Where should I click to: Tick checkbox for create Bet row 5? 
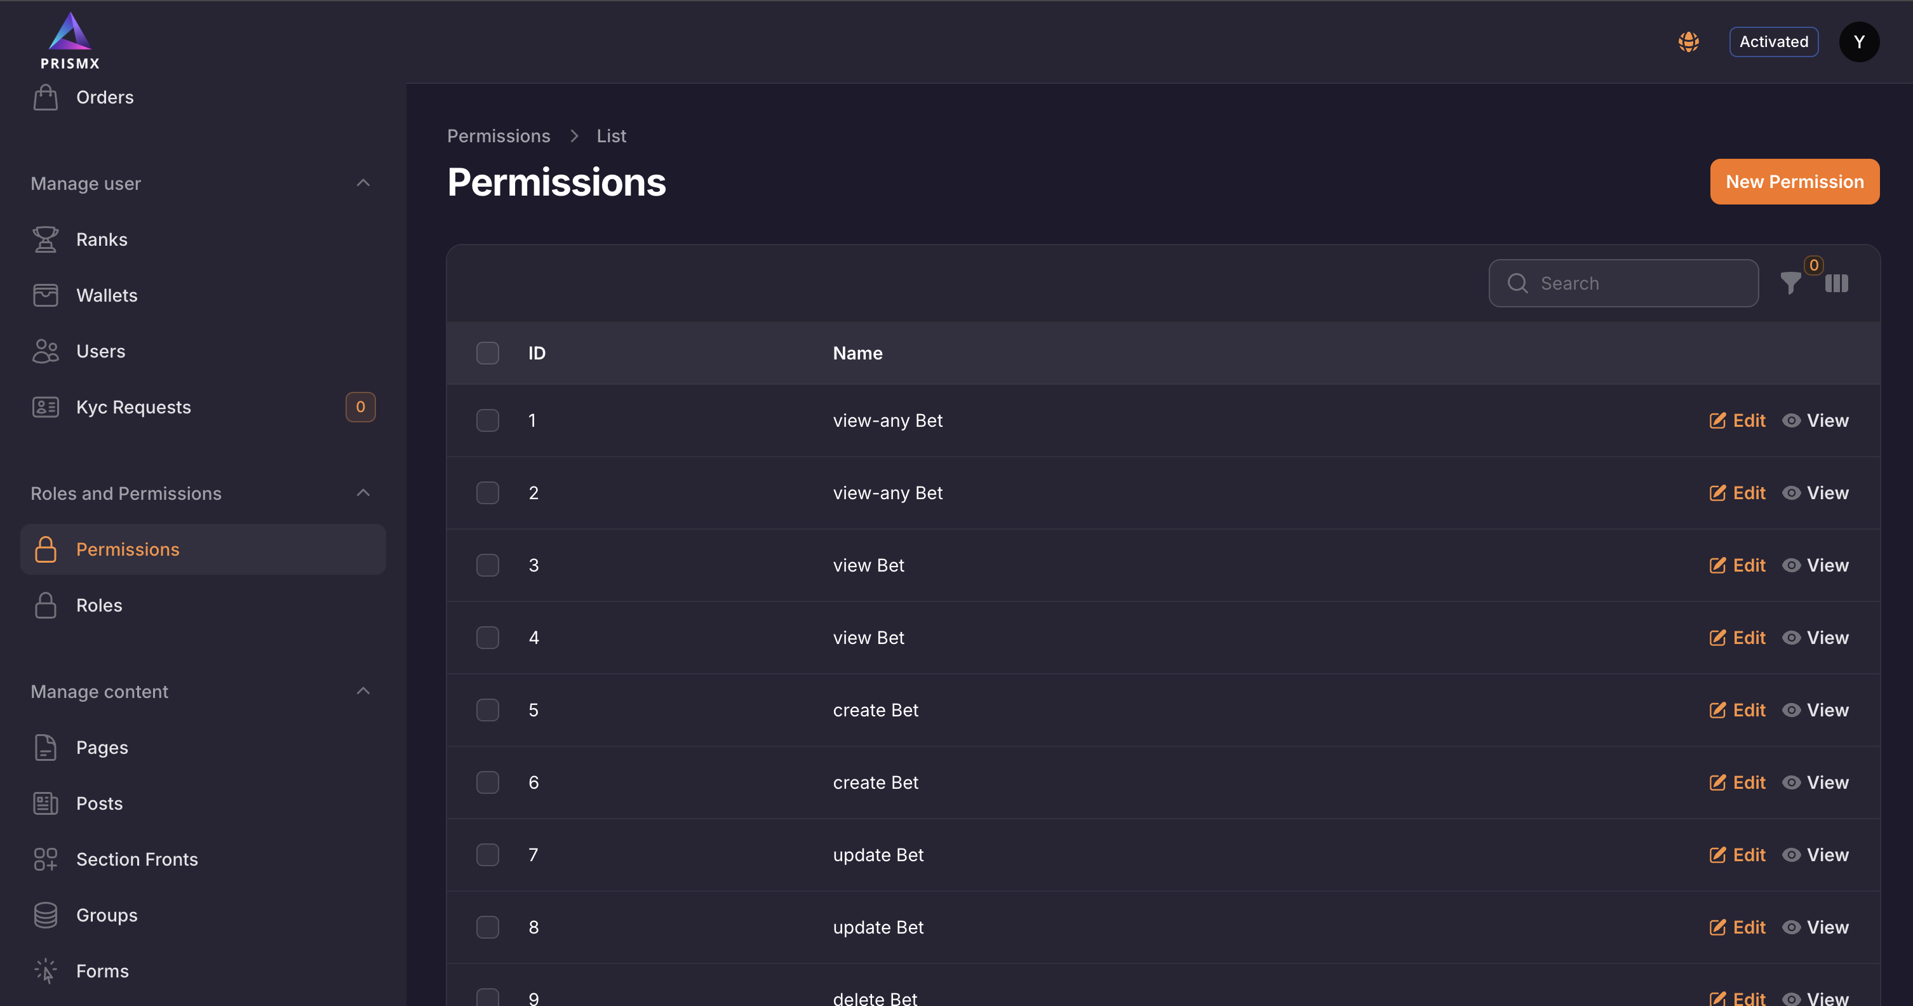487,710
